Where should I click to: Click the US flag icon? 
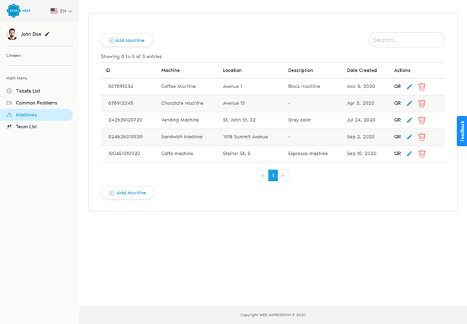[x=54, y=11]
